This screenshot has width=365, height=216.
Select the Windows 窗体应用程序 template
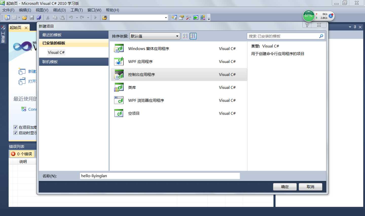179,48
